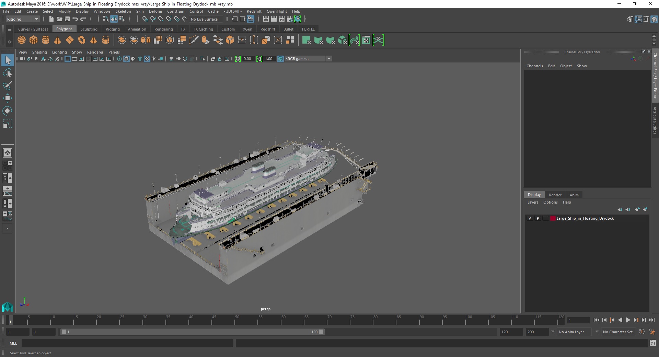Create a polygon torus from shelf
The image size is (659, 357).
coord(82,40)
